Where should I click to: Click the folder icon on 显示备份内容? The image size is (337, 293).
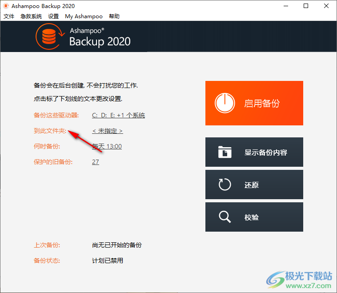[225, 152]
